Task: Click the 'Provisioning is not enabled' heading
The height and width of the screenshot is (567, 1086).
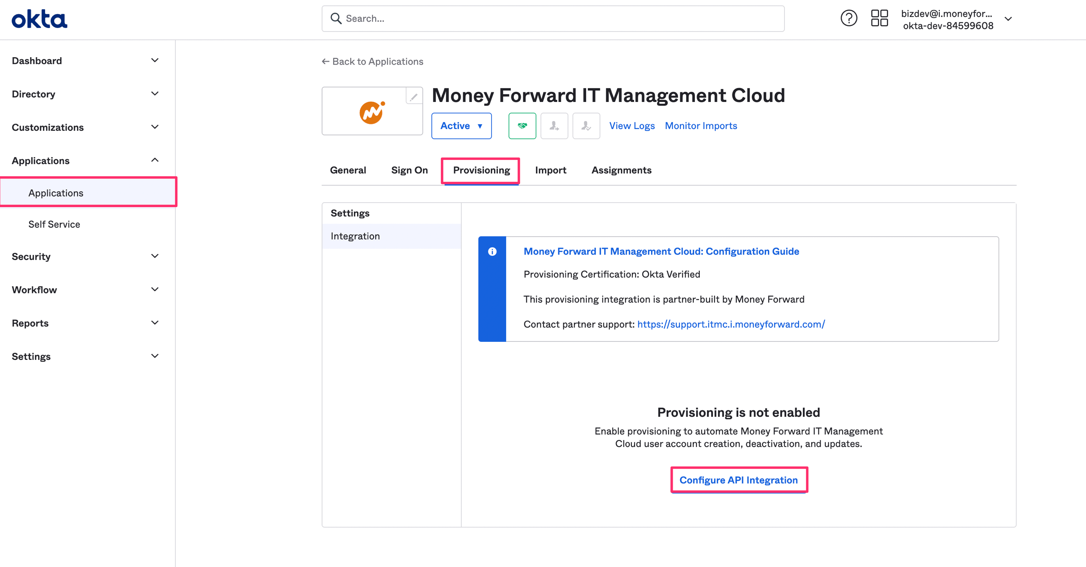Action: point(739,412)
